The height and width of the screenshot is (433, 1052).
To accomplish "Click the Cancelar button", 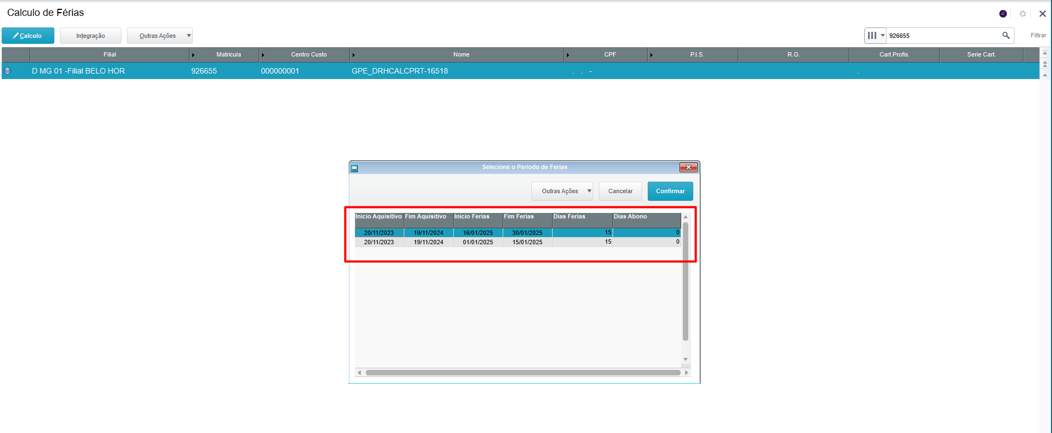I will (x=620, y=191).
